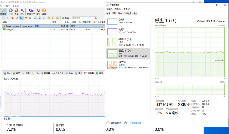Switch to the 服务器 tab in the bottom panel
229x134 pixels.
(x=45, y=73)
